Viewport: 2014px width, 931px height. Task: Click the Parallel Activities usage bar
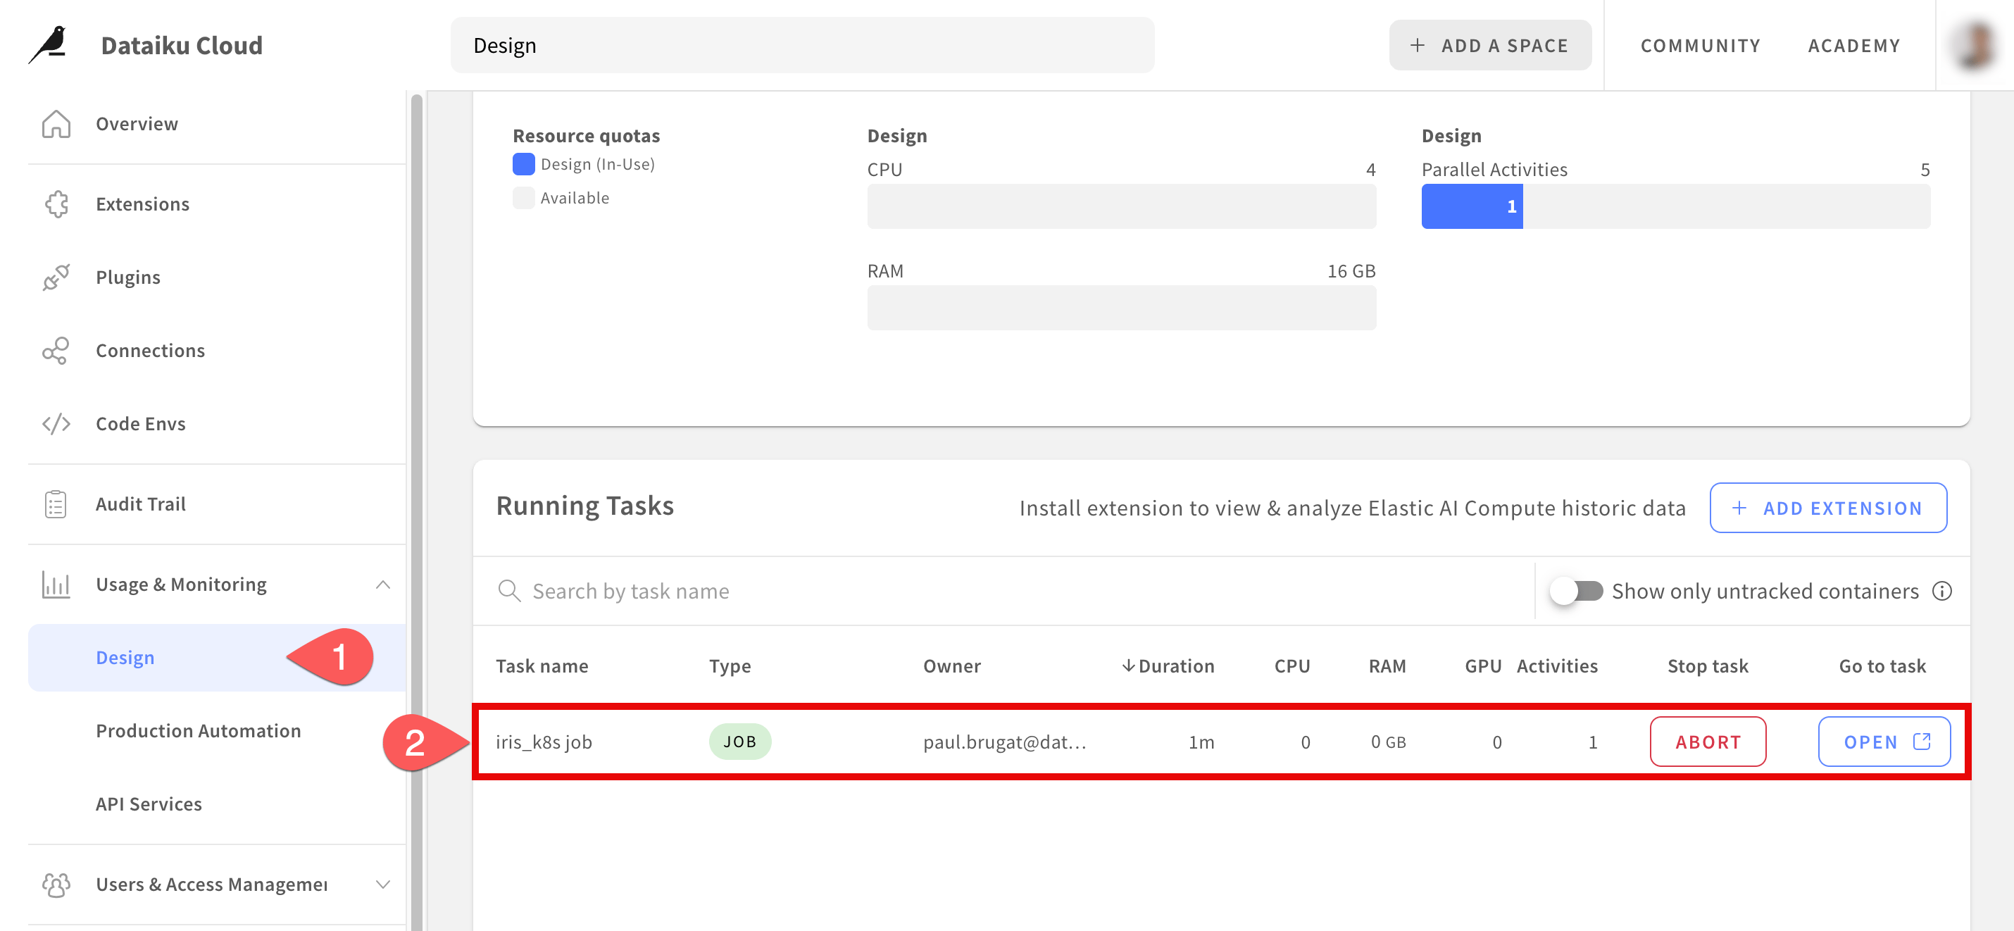coord(1675,206)
